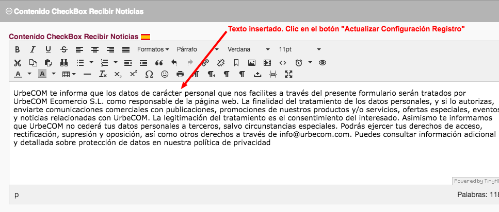Click the Palabras word count
The height and width of the screenshot is (212, 499).
click(478, 194)
